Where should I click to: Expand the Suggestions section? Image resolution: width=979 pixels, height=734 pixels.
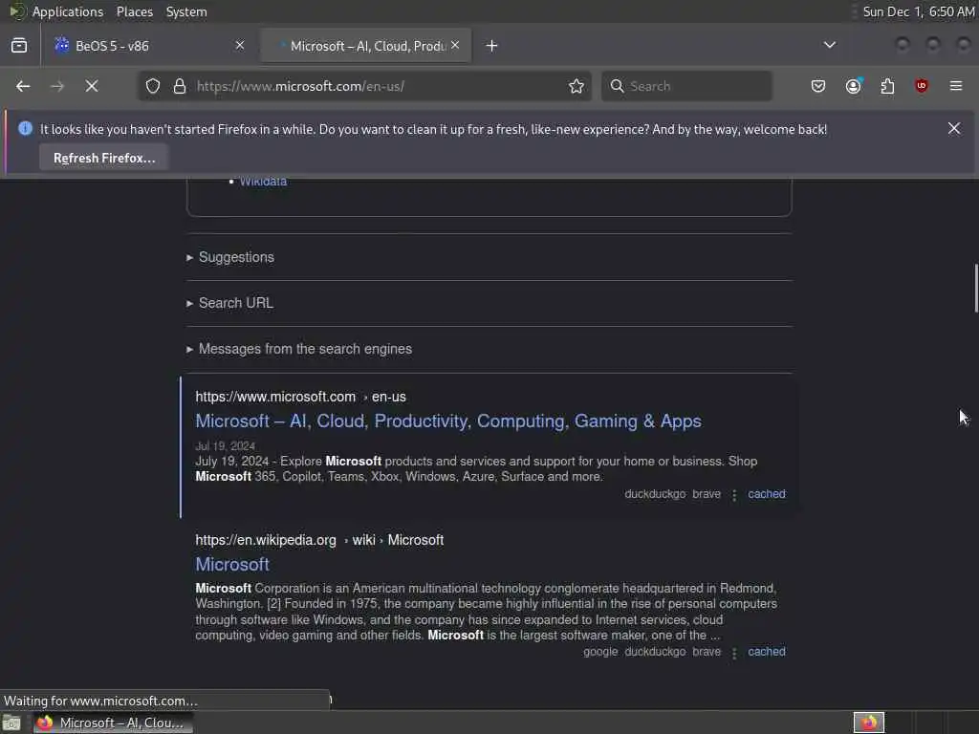(x=231, y=257)
